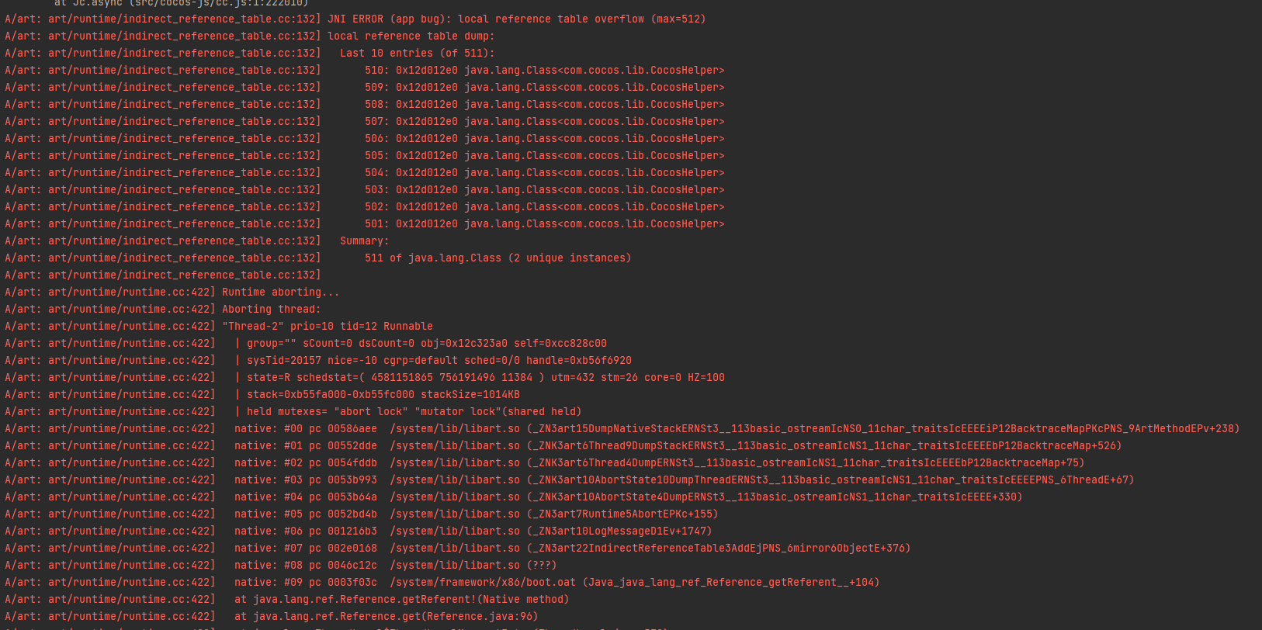This screenshot has height=630, width=1262.
Task: Click the "Runtime aborting..." log line
Action: [280, 292]
